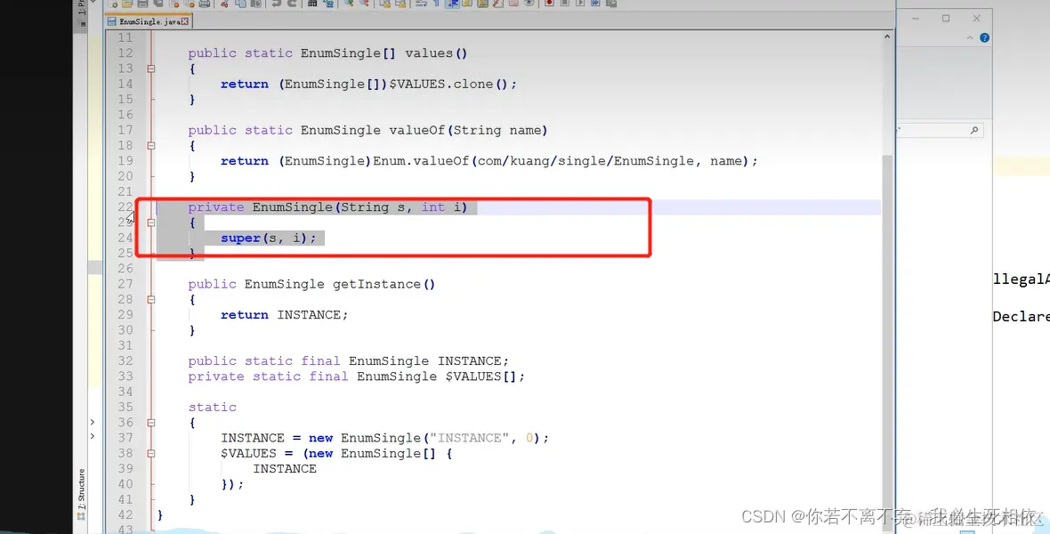Minimize the right background window
Screen dimensions: 1050x534
click(916, 19)
